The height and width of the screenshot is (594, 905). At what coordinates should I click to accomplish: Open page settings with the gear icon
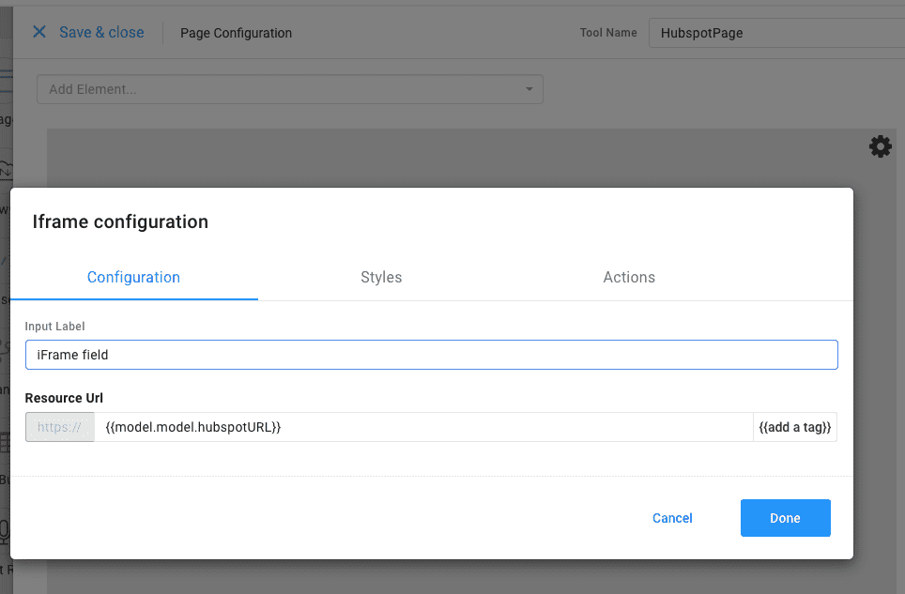pos(880,146)
